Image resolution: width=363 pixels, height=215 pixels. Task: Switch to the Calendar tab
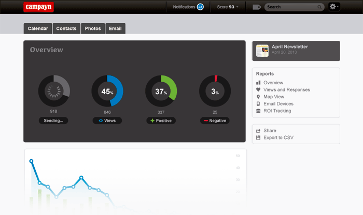[38, 28]
